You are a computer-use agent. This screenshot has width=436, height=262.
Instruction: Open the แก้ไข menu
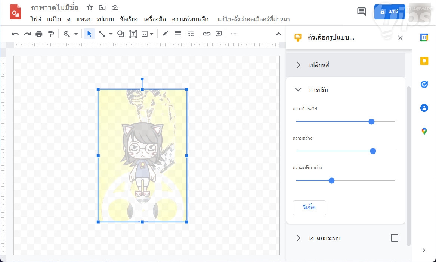coord(54,19)
